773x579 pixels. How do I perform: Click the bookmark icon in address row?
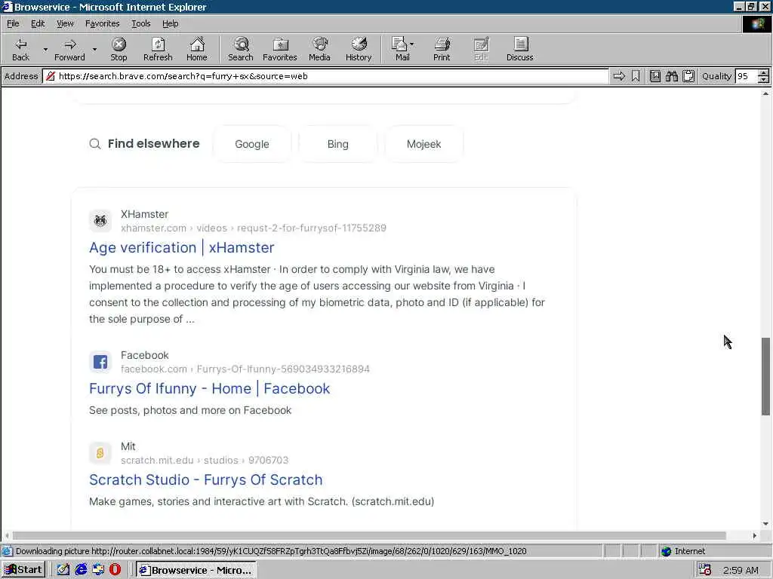click(x=636, y=76)
